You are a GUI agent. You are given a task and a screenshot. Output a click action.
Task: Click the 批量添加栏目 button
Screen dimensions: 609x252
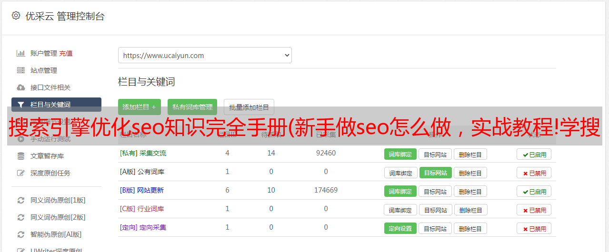249,107
